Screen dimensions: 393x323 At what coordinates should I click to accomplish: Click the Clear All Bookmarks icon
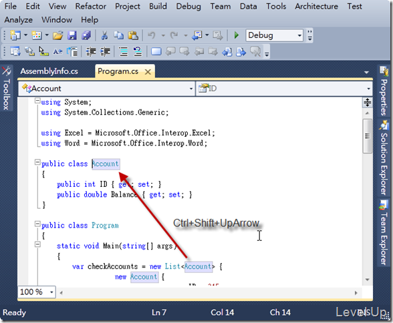click(x=255, y=52)
